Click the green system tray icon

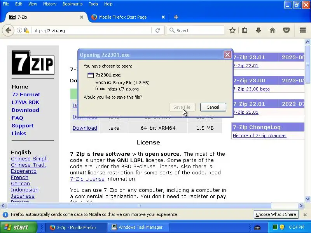click(275, 227)
